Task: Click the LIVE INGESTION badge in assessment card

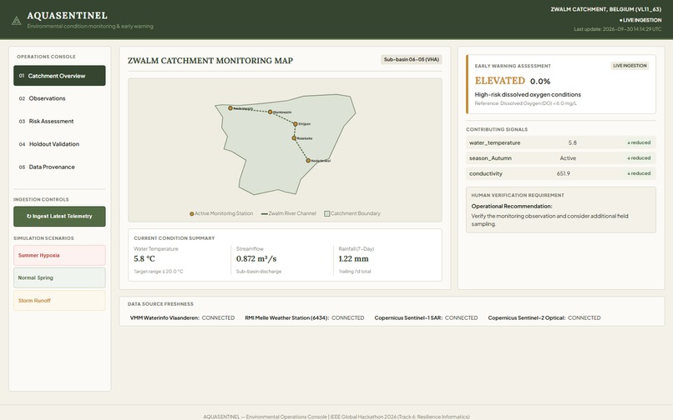Action: point(630,66)
